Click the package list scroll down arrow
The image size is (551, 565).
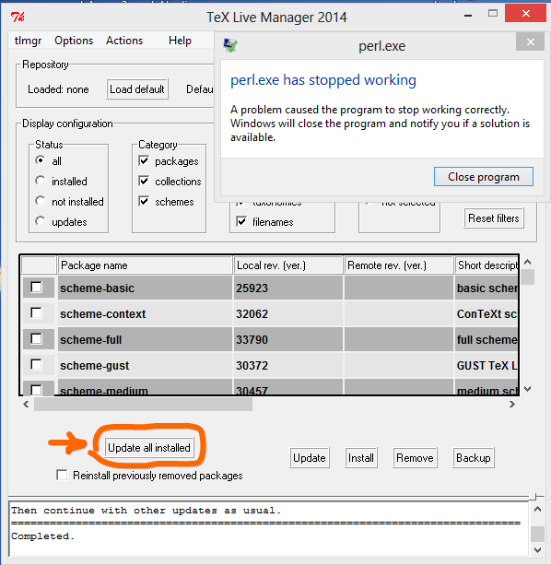pos(528,389)
